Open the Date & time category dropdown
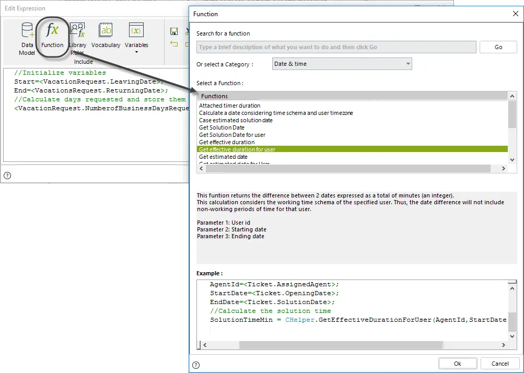 342,64
